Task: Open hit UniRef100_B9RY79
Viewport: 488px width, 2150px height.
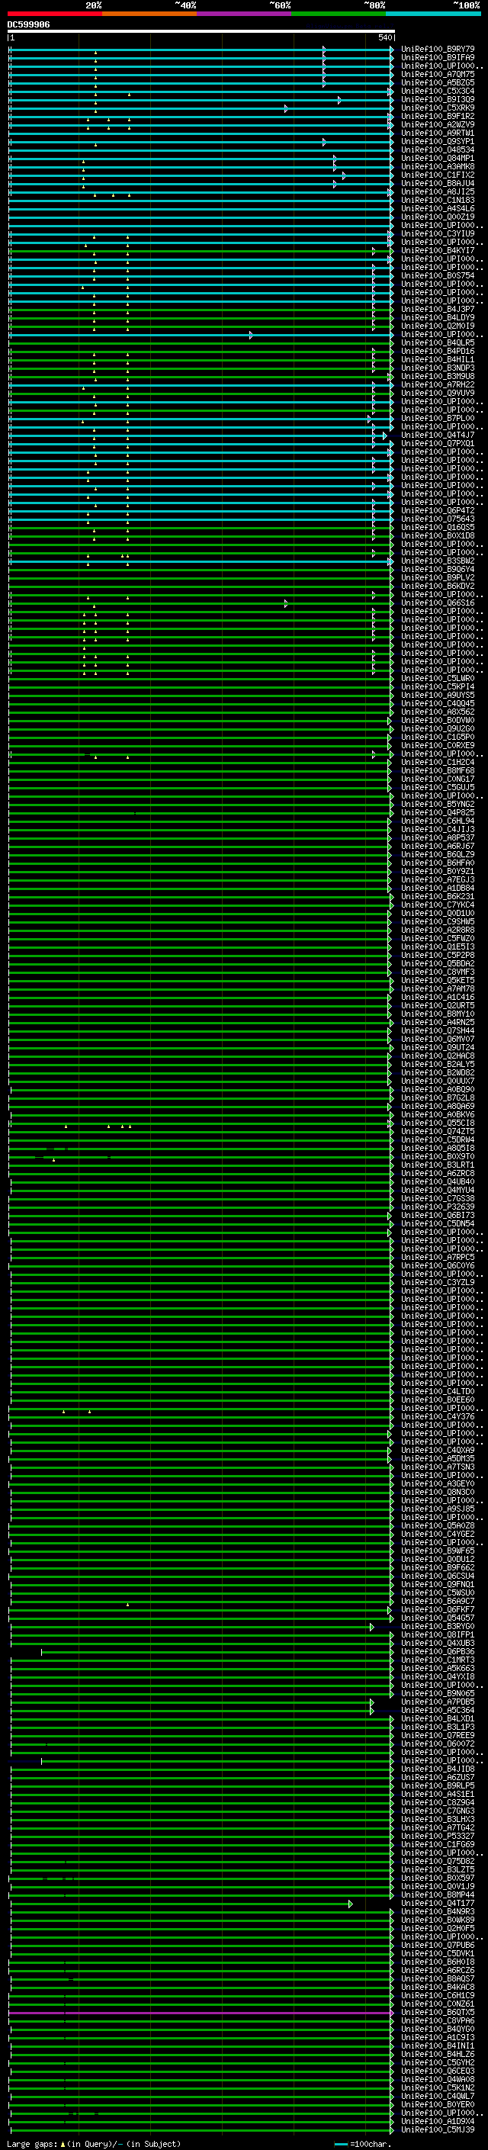Action: [x=438, y=50]
